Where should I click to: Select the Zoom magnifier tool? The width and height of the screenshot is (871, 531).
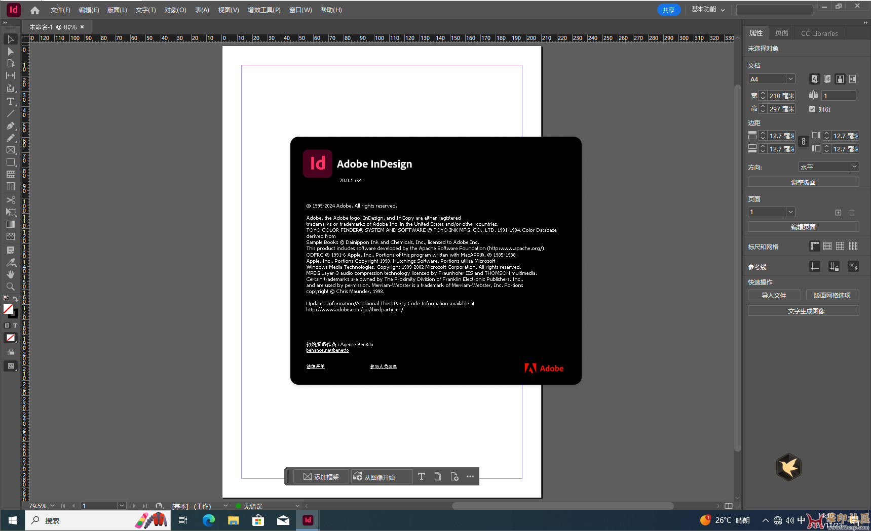click(x=11, y=287)
